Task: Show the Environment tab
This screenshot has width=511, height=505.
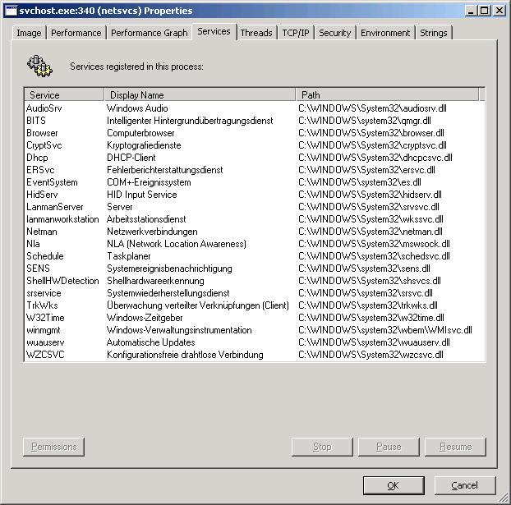Action: [x=385, y=33]
